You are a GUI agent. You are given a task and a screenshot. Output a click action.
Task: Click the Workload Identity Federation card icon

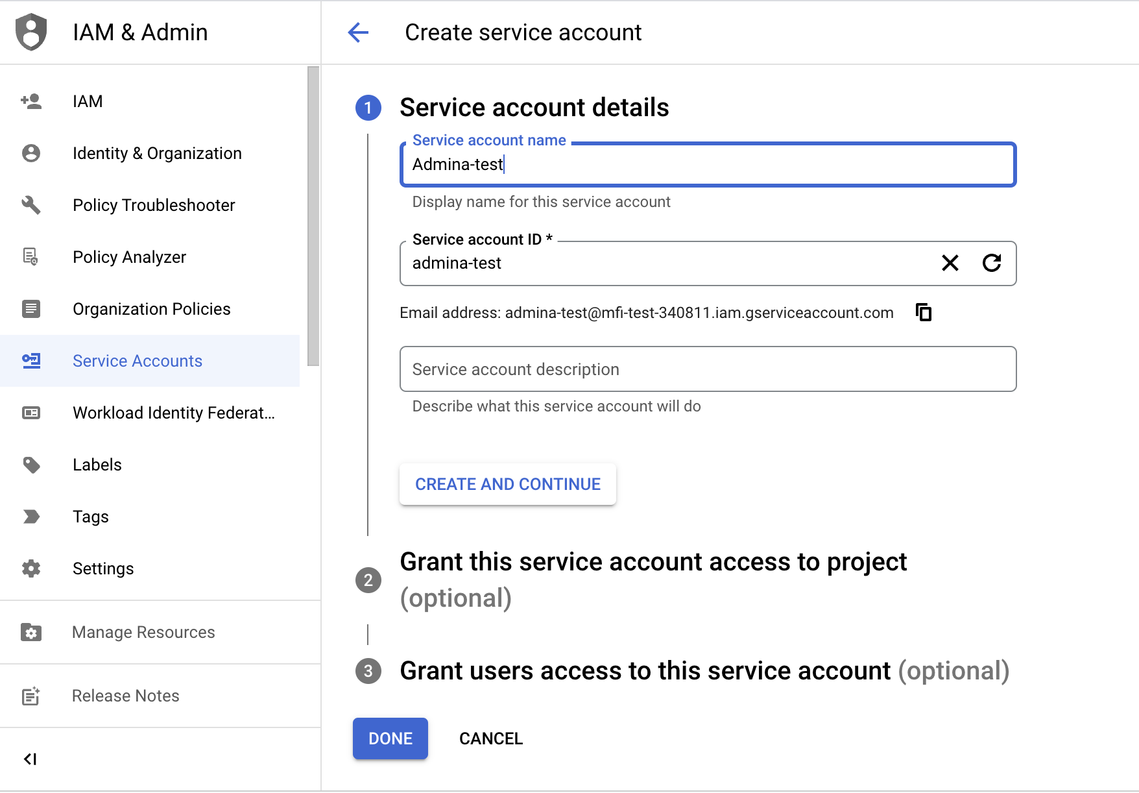coord(31,413)
